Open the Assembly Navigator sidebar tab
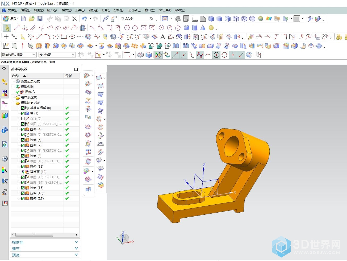 (5, 82)
